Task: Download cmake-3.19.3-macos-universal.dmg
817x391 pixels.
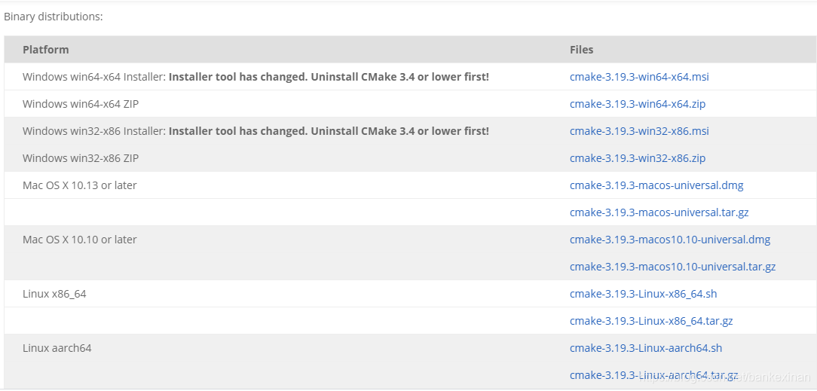Action: (x=656, y=185)
